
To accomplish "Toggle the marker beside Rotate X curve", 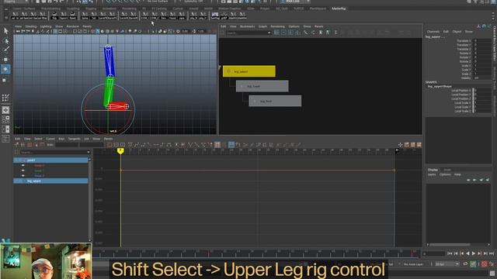I will click(23, 165).
